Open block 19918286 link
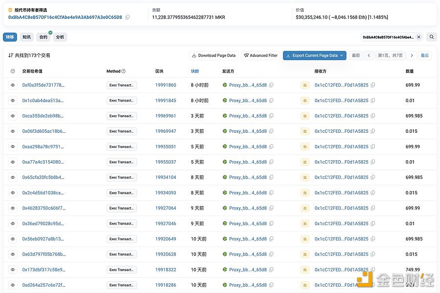 tap(166, 285)
